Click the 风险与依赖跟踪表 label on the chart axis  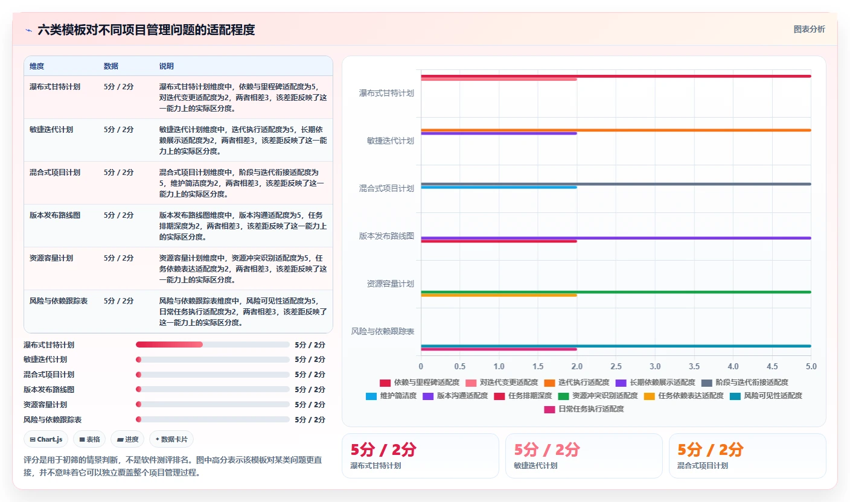[383, 331]
